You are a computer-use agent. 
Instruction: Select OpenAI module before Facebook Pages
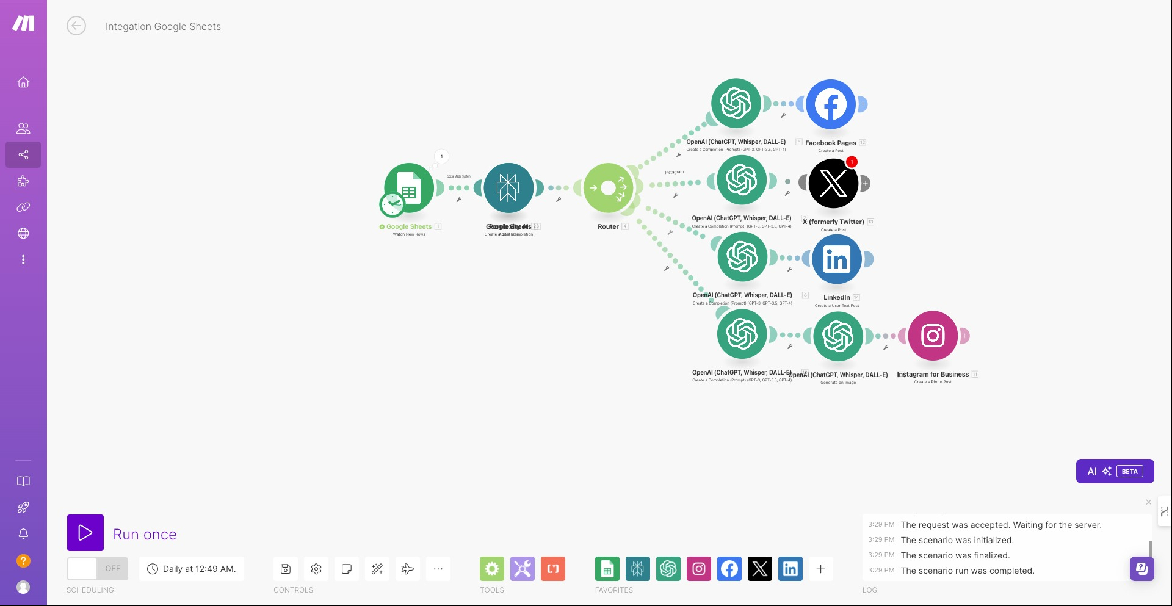point(736,103)
